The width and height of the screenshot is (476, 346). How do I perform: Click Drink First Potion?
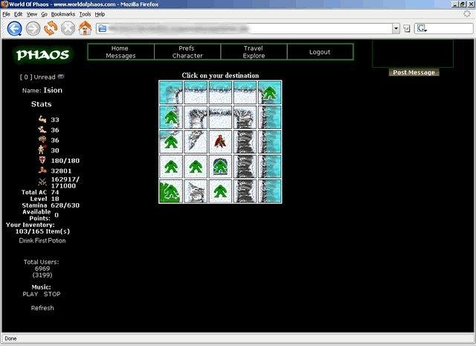[42, 240]
